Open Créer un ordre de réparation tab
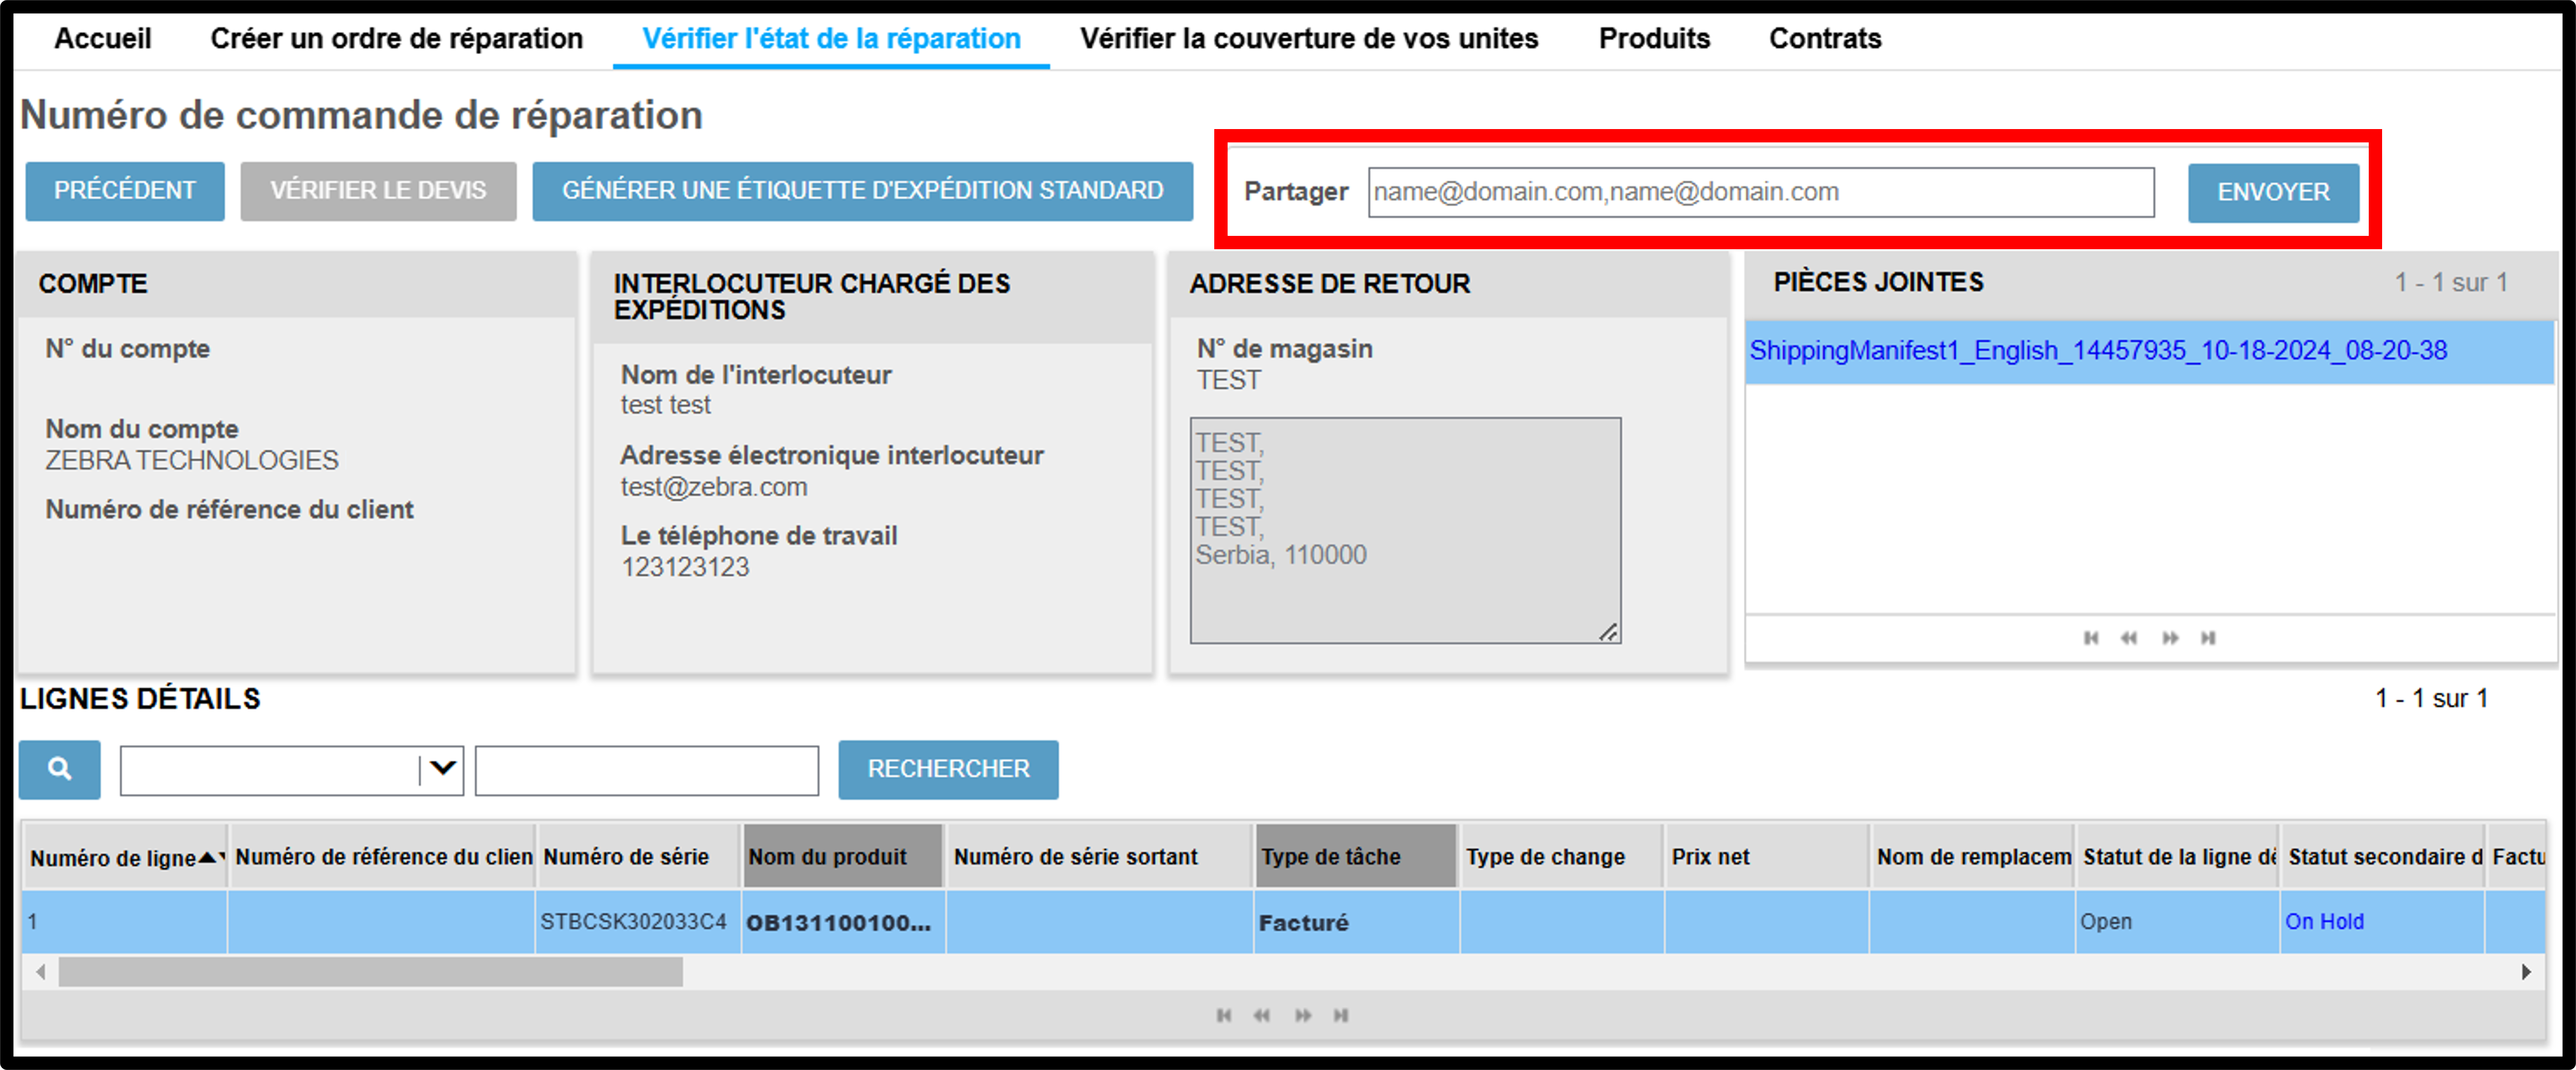This screenshot has height=1070, width=2576. coord(396,38)
